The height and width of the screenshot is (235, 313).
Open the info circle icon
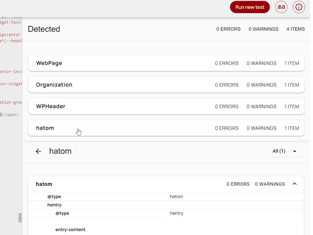click(x=299, y=7)
